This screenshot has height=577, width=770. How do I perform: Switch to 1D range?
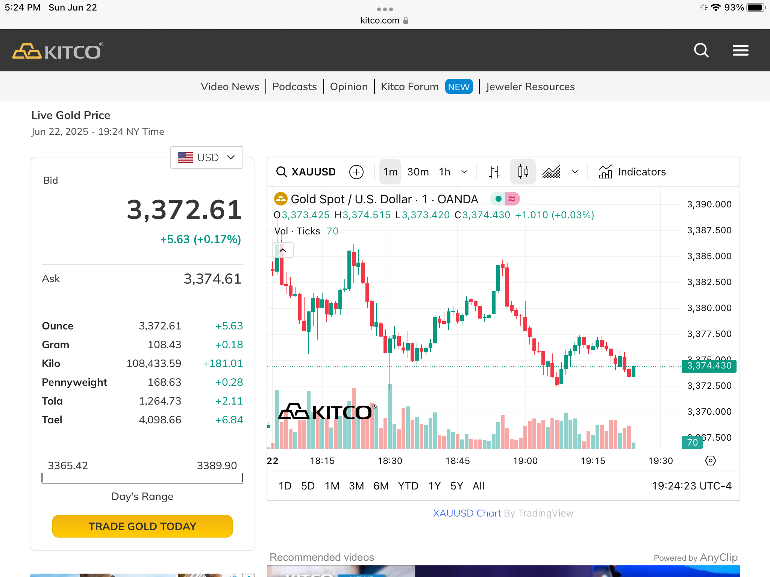[x=285, y=486]
